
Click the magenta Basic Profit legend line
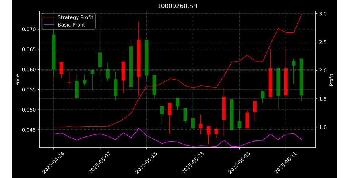coord(49,25)
